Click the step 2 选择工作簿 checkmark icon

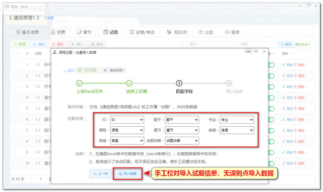click(x=129, y=83)
